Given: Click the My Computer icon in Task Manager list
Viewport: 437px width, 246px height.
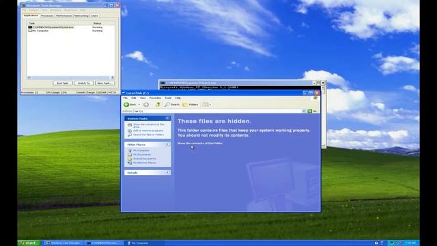Looking at the screenshot, I should coord(30,31).
